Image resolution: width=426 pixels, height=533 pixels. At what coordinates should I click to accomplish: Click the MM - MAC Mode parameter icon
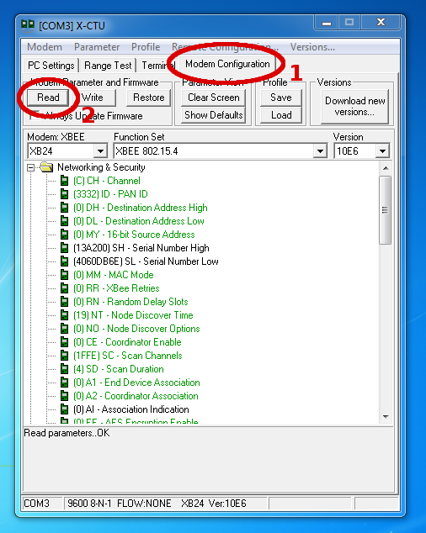[x=64, y=275]
